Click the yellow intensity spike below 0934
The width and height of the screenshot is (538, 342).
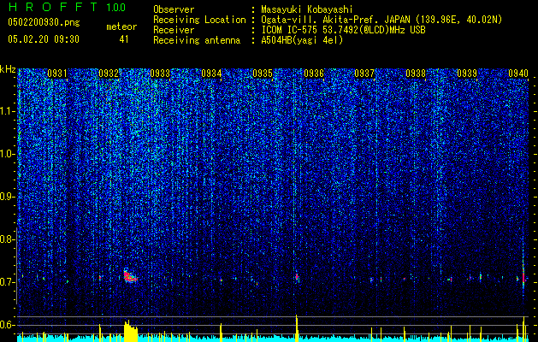pyautogui.click(x=221, y=333)
